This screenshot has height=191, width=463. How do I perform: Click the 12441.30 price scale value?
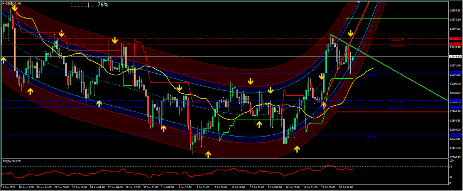455,148
